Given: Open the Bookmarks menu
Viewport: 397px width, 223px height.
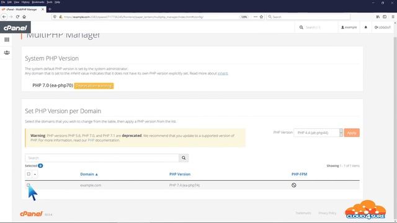Looking at the screenshot, I should tap(38, 2).
